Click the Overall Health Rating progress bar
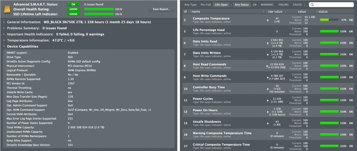The width and height of the screenshot is (357, 151). [99, 9]
